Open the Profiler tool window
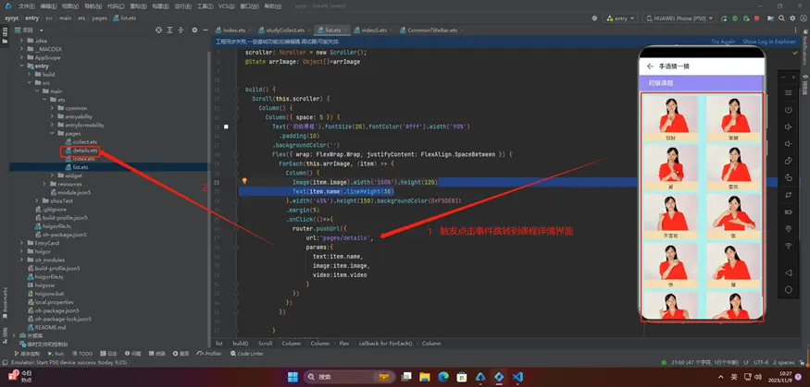This screenshot has height=387, width=810. click(209, 354)
